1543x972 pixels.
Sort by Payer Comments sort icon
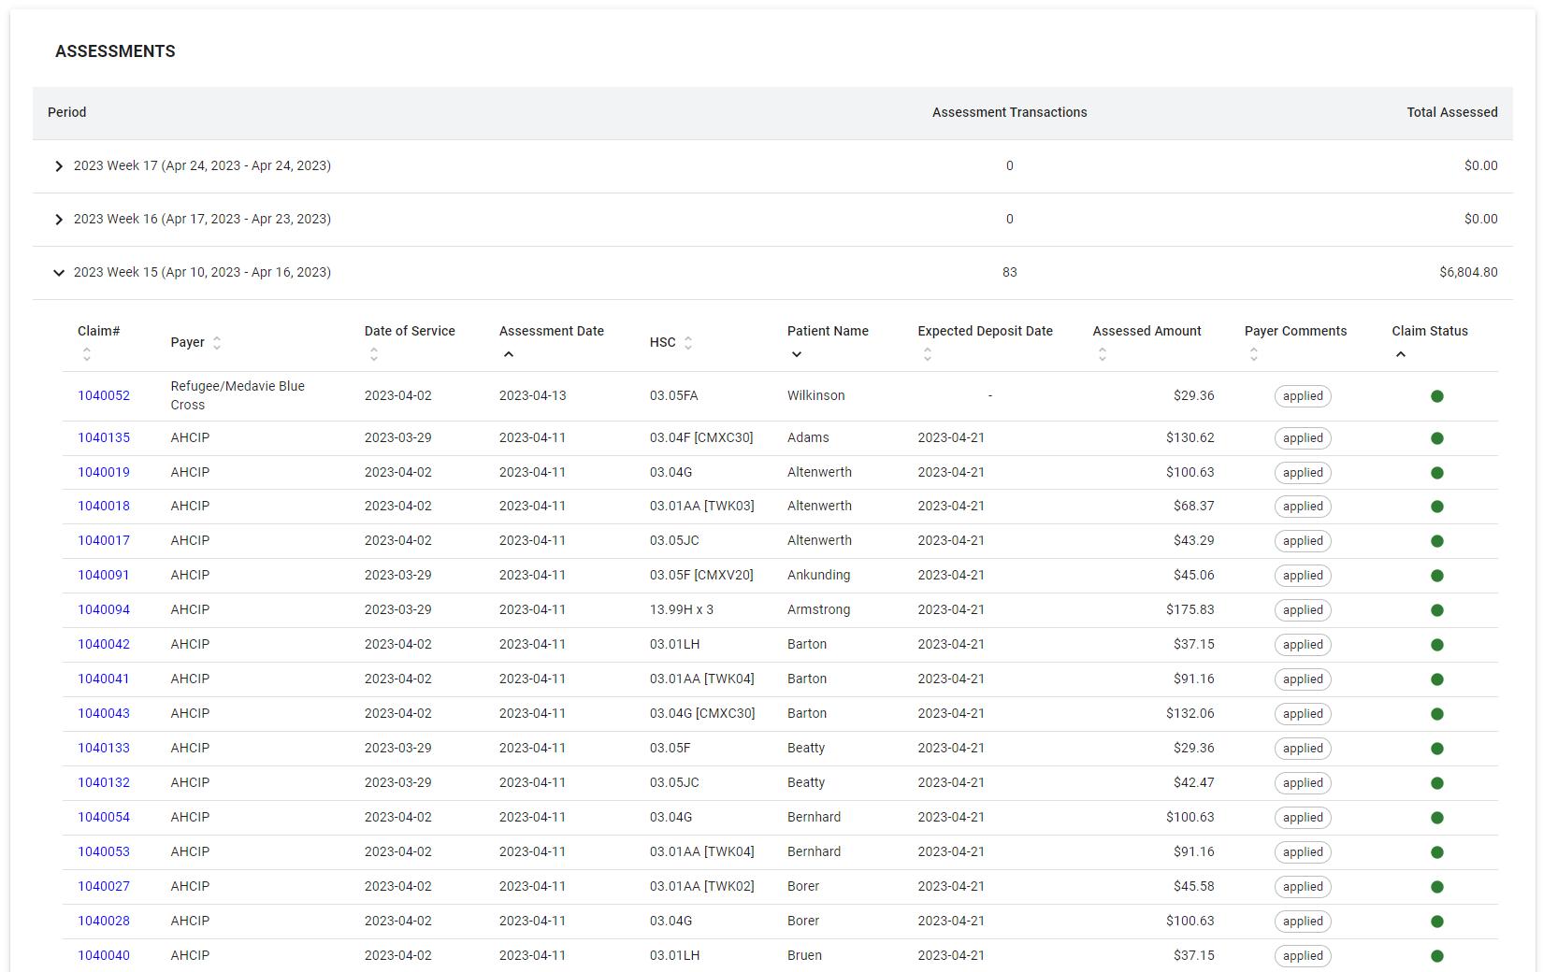click(x=1254, y=354)
